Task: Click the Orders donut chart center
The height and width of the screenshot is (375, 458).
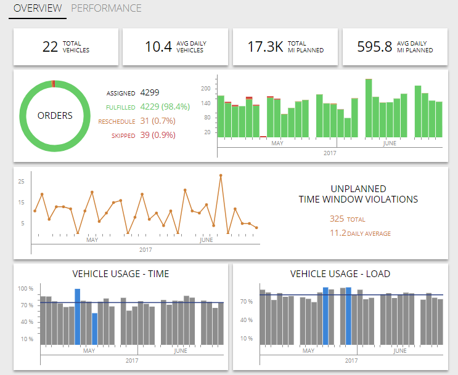Action: [x=55, y=116]
